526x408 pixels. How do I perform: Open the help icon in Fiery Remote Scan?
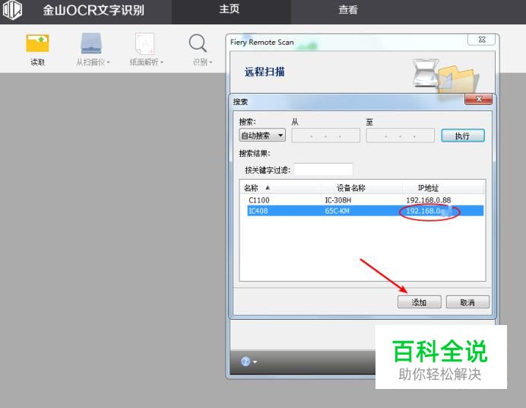(x=246, y=362)
